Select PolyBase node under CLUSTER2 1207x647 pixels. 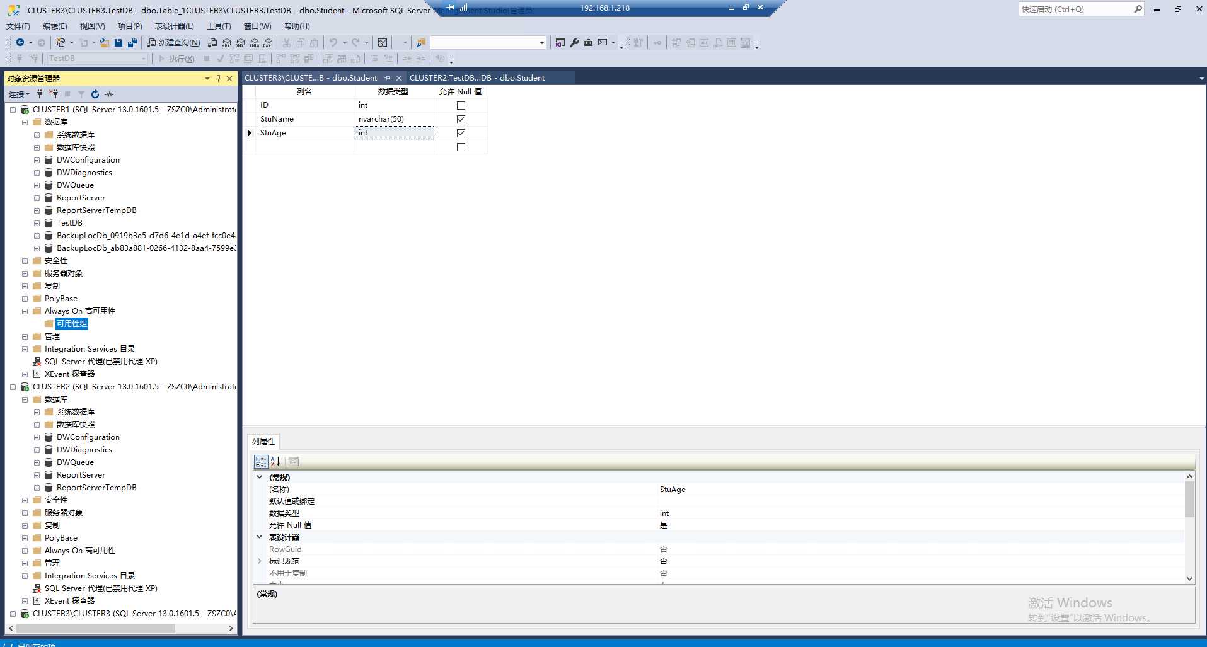[61, 538]
